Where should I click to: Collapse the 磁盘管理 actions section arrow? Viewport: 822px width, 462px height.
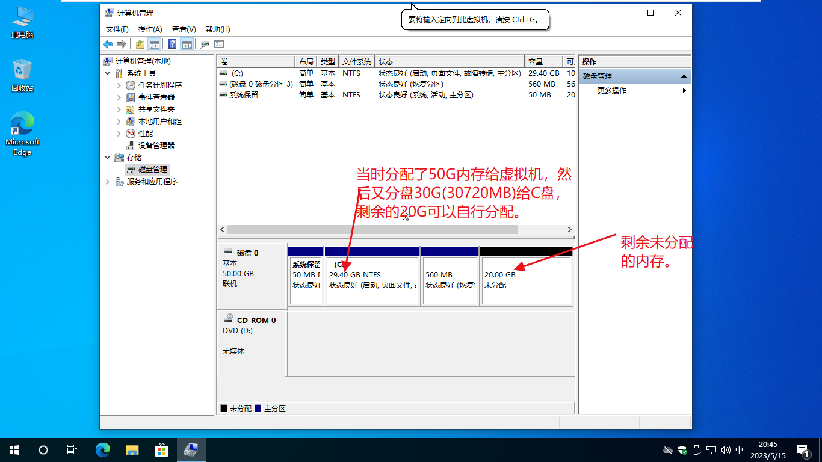684,76
